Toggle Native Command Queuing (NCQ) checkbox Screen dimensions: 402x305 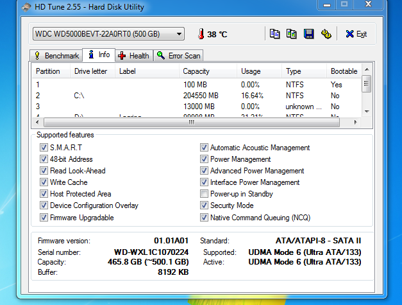(204, 218)
